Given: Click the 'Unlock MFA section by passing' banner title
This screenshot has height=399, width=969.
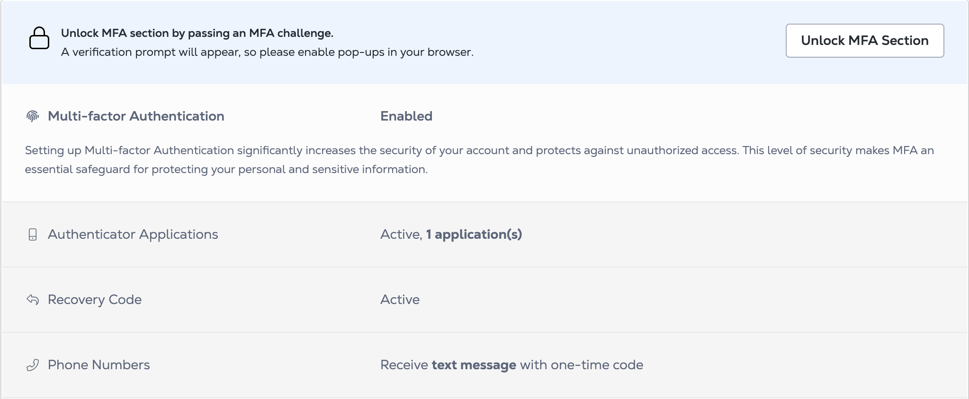Looking at the screenshot, I should [x=197, y=33].
